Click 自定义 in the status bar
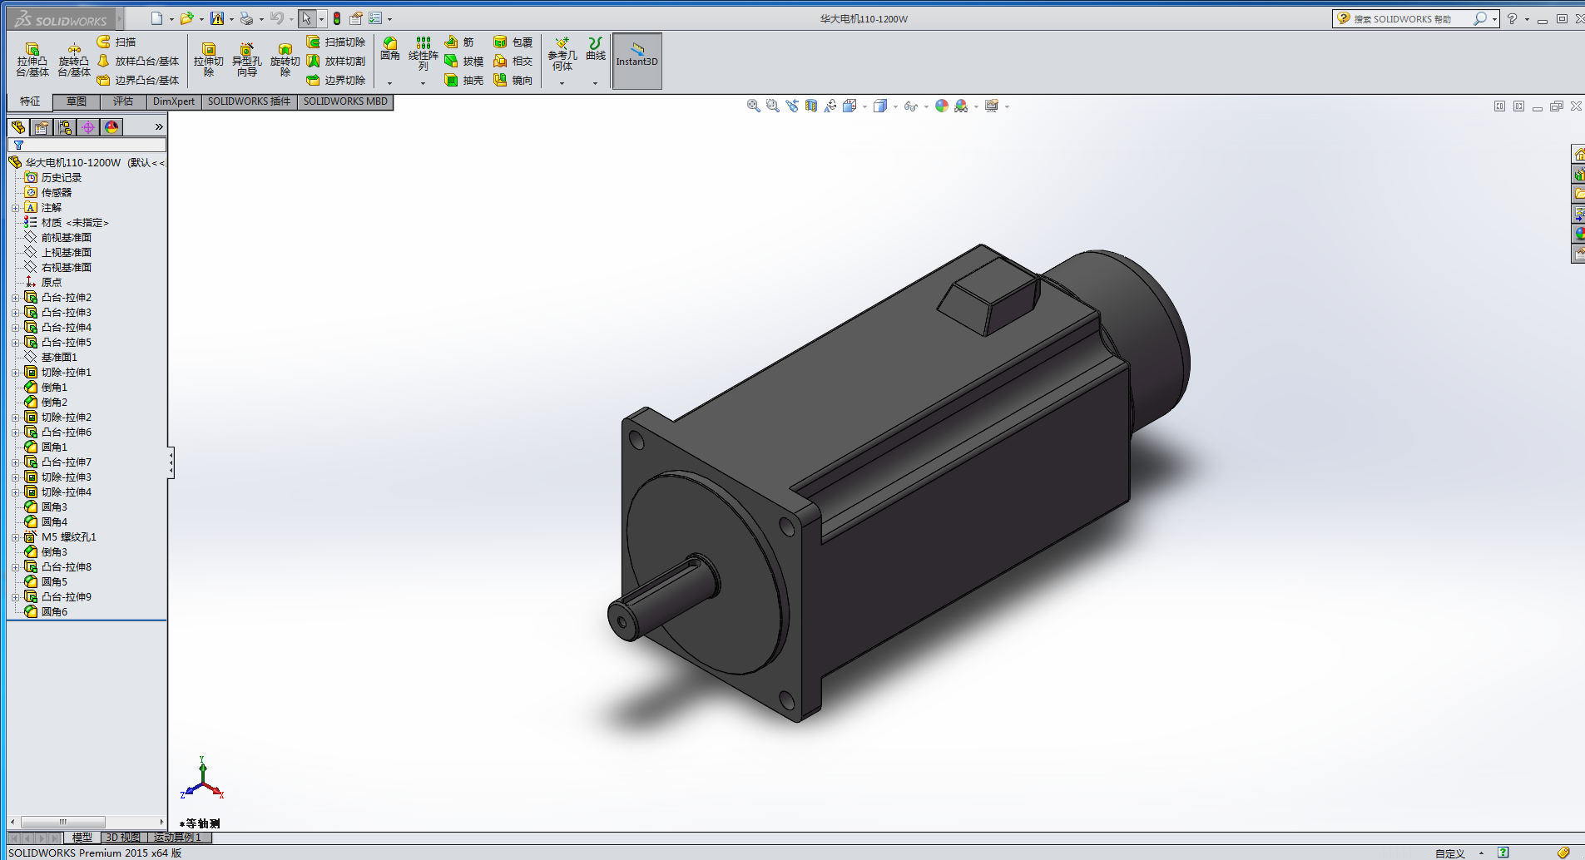 coord(1449,853)
